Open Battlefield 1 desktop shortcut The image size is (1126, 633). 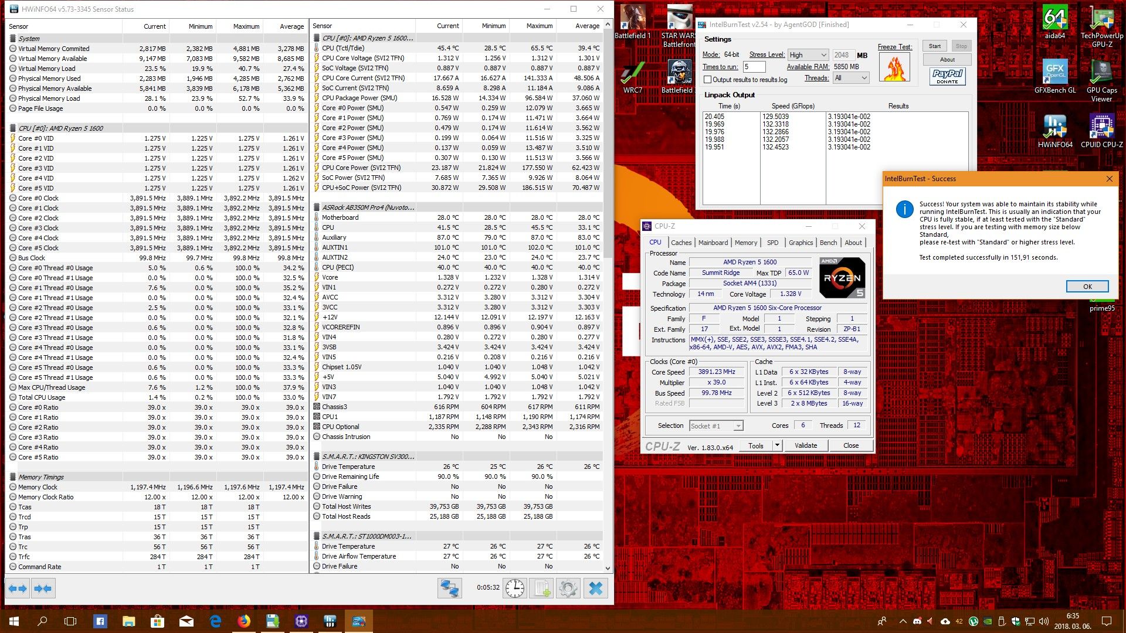tap(632, 22)
